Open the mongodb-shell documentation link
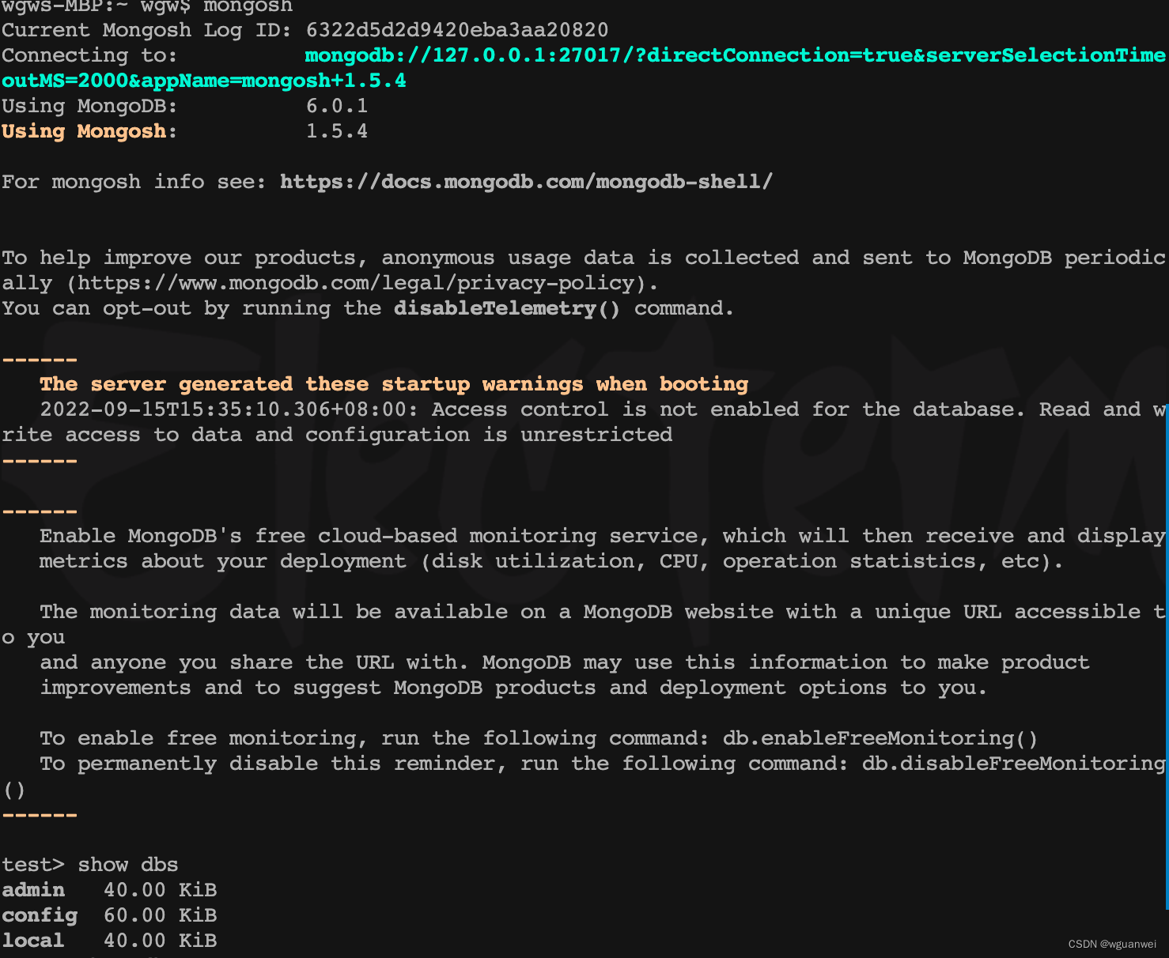The image size is (1169, 958). 526,182
